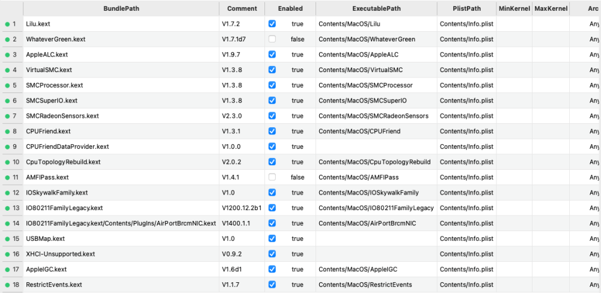Screen dimensions: 601x293
Task: Select the CpuTopologyRebuild.kext cell
Action: pyautogui.click(x=121, y=162)
